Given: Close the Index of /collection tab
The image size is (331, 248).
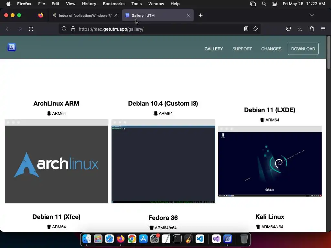Looking at the screenshot, I should click(x=116, y=15).
